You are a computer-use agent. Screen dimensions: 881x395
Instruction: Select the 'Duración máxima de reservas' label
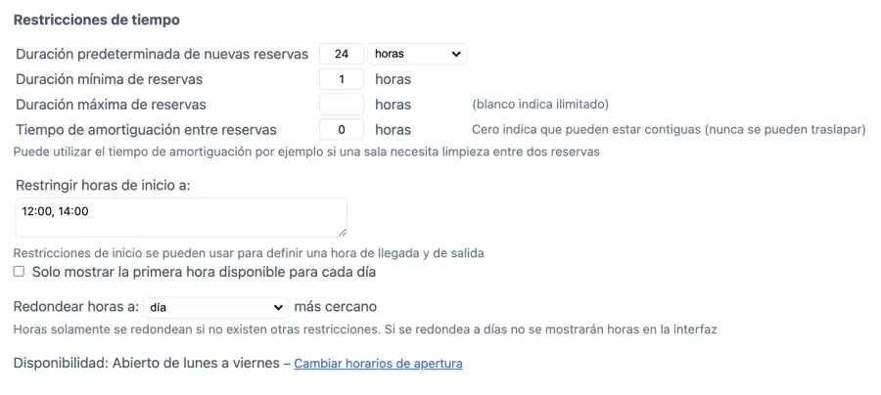click(111, 105)
